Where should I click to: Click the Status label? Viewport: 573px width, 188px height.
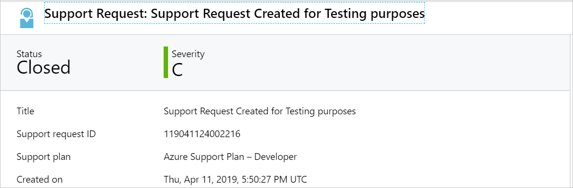coord(29,54)
